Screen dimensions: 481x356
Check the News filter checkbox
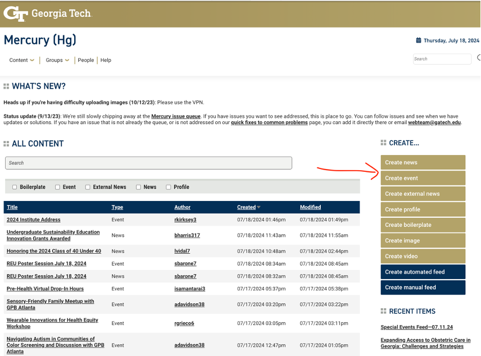138,187
